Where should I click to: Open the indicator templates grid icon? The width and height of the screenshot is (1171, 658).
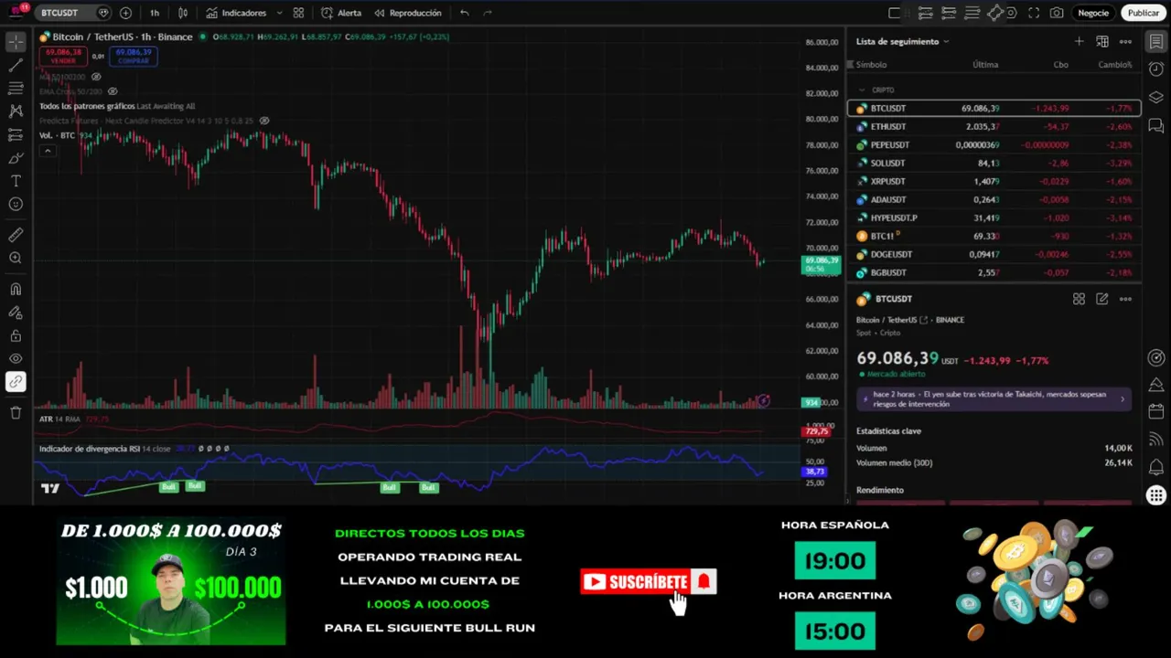click(x=298, y=13)
